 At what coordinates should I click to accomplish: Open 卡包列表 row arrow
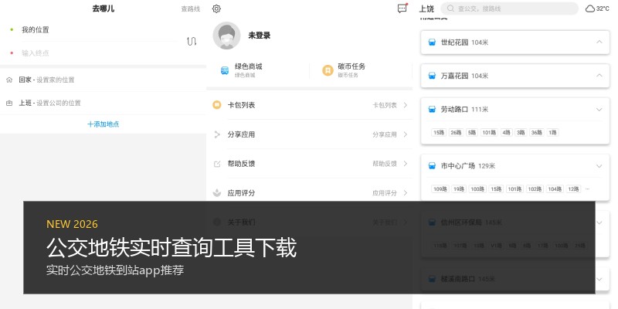[x=405, y=105]
